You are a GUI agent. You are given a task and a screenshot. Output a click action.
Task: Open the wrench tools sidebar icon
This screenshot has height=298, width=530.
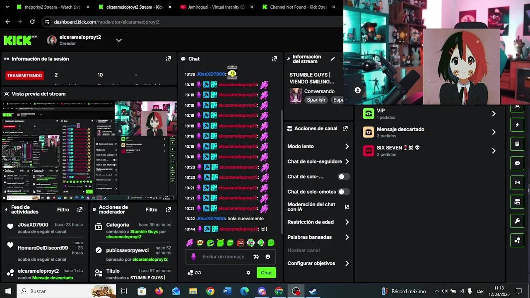[517, 221]
